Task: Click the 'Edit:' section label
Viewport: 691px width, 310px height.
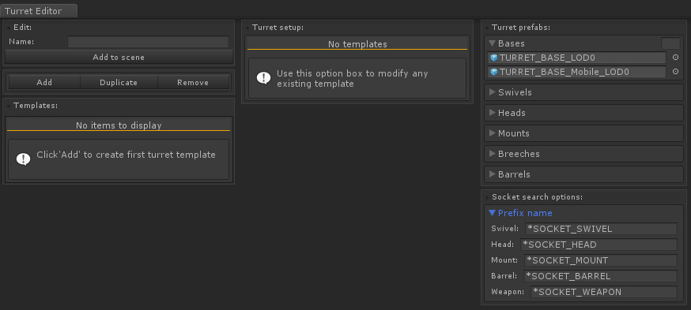Action: tap(22, 28)
